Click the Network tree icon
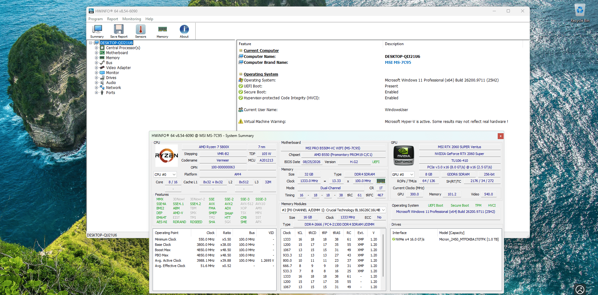The height and width of the screenshot is (295, 598). tap(102, 87)
